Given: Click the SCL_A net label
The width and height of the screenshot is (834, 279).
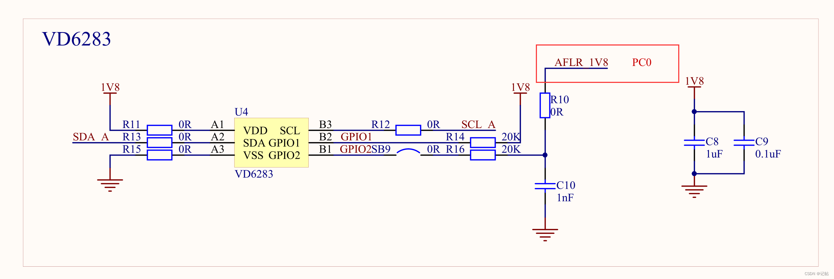Looking at the screenshot, I should tap(478, 125).
